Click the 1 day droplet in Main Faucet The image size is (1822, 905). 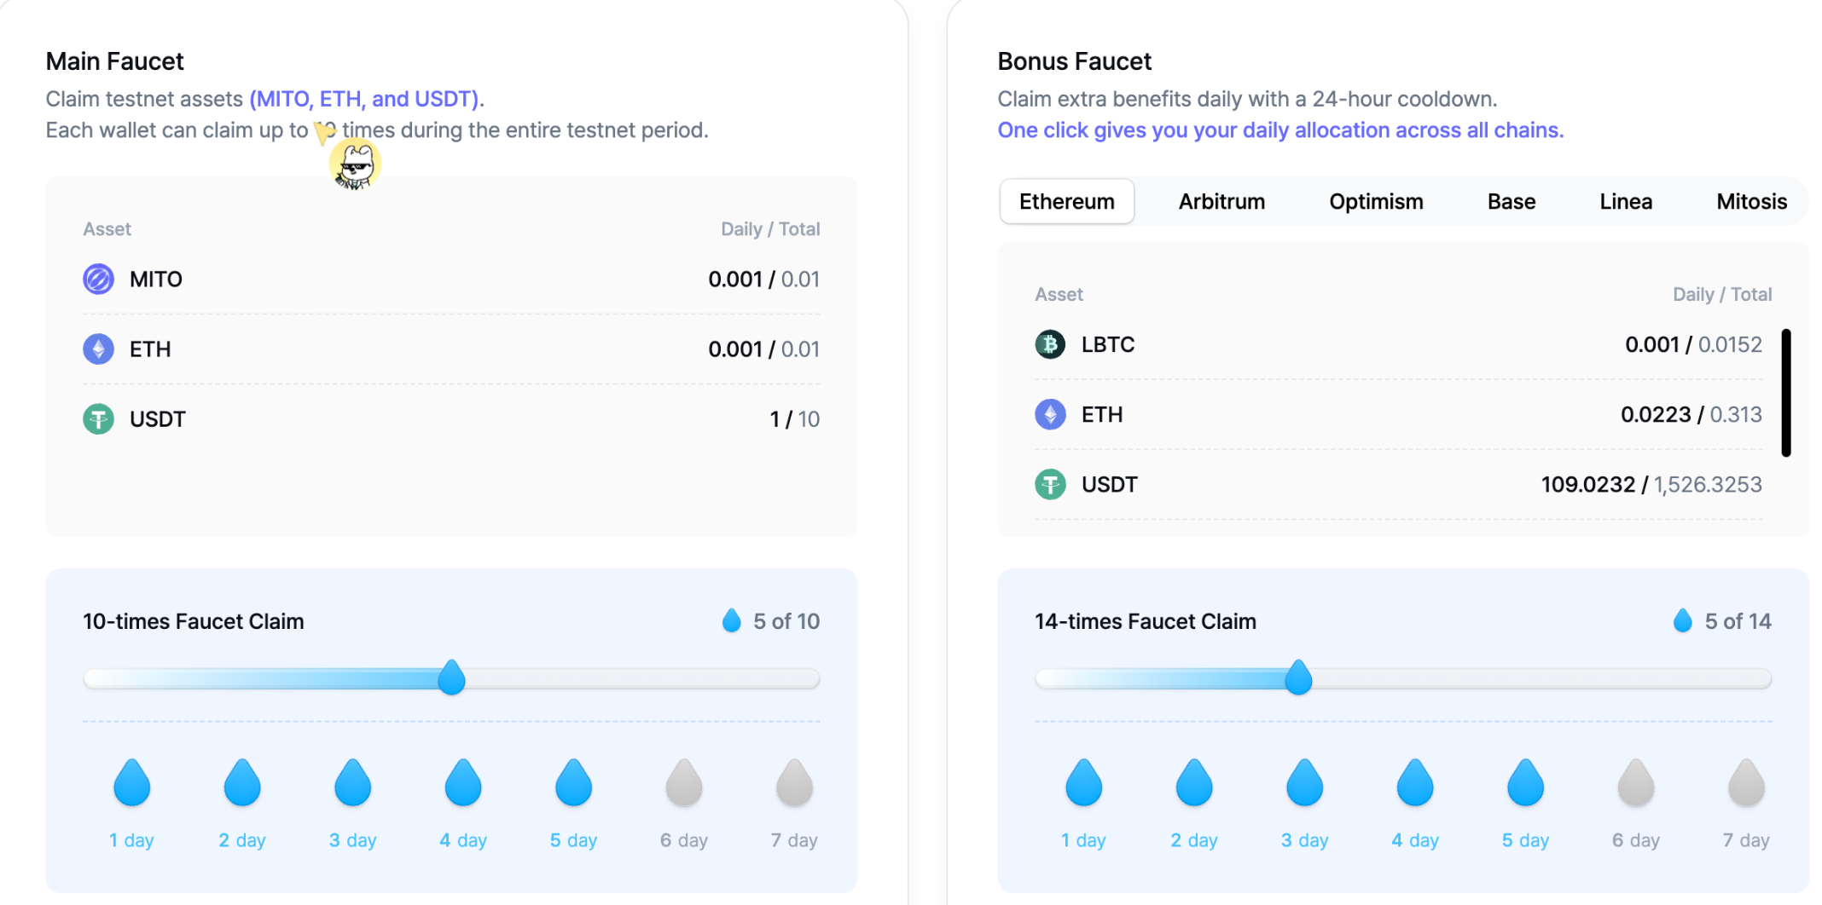[131, 782]
